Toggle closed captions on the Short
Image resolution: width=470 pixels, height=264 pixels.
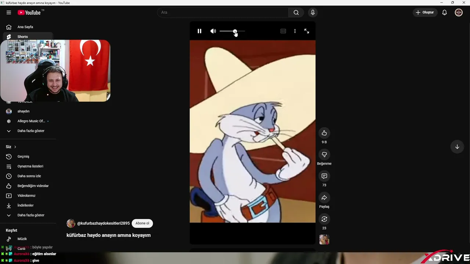point(283,31)
